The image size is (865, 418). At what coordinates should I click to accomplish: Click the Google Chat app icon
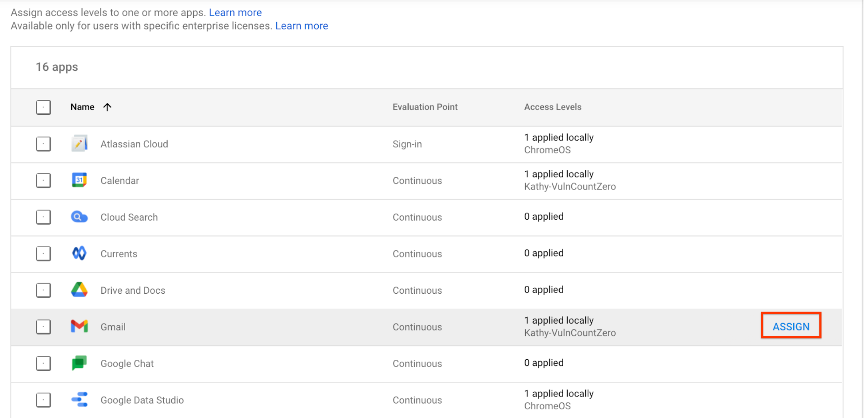(78, 363)
